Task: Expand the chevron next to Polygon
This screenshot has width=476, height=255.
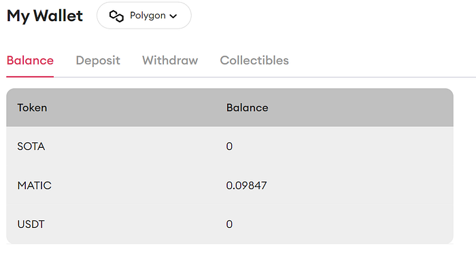Action: point(173,16)
